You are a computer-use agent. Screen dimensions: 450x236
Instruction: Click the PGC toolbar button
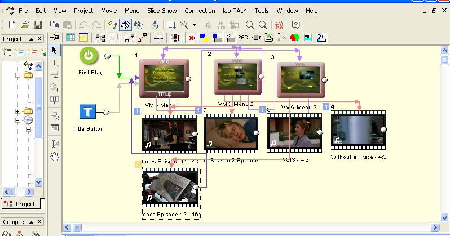pos(243,38)
